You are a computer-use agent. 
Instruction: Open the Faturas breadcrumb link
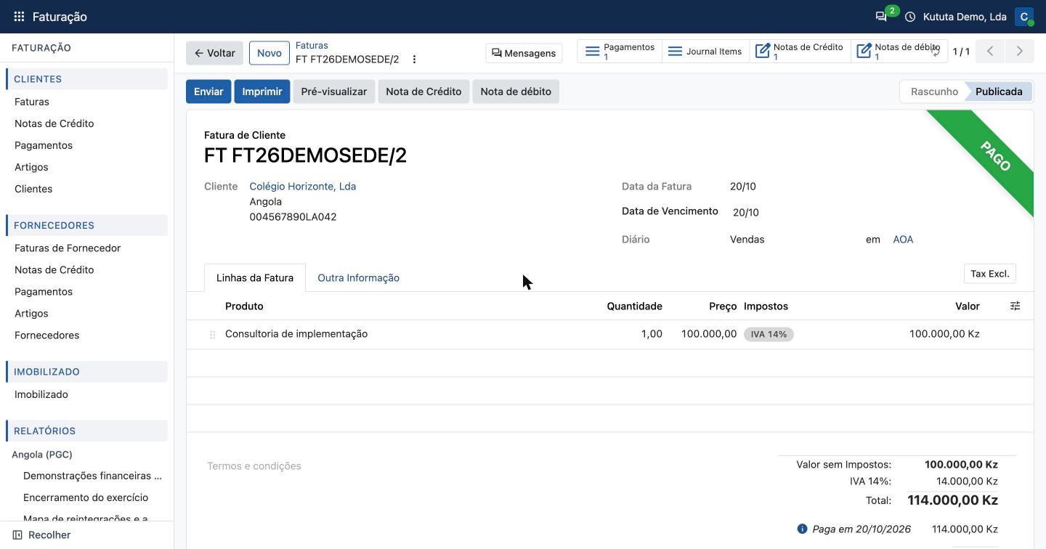312,45
